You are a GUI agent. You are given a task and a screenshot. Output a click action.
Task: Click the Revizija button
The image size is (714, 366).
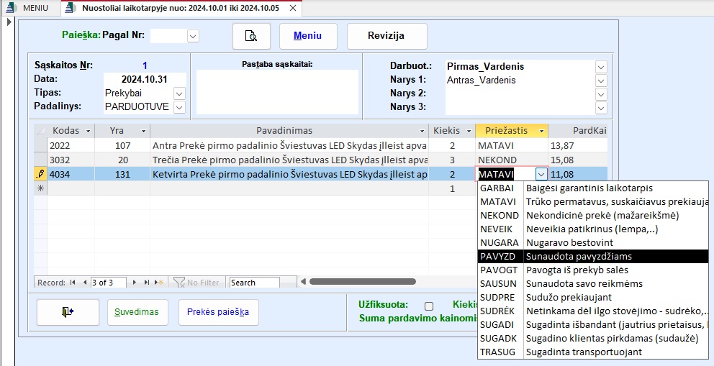[387, 36]
